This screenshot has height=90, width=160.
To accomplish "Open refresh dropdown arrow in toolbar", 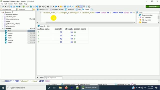I will (x=26, y=6).
